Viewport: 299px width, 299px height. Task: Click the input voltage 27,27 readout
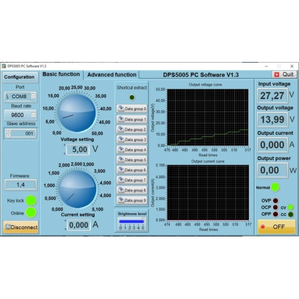click(x=272, y=96)
